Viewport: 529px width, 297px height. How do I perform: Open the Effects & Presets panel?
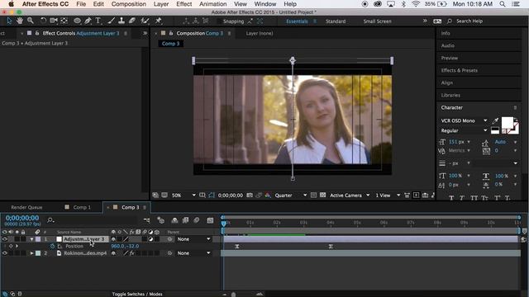(460, 70)
